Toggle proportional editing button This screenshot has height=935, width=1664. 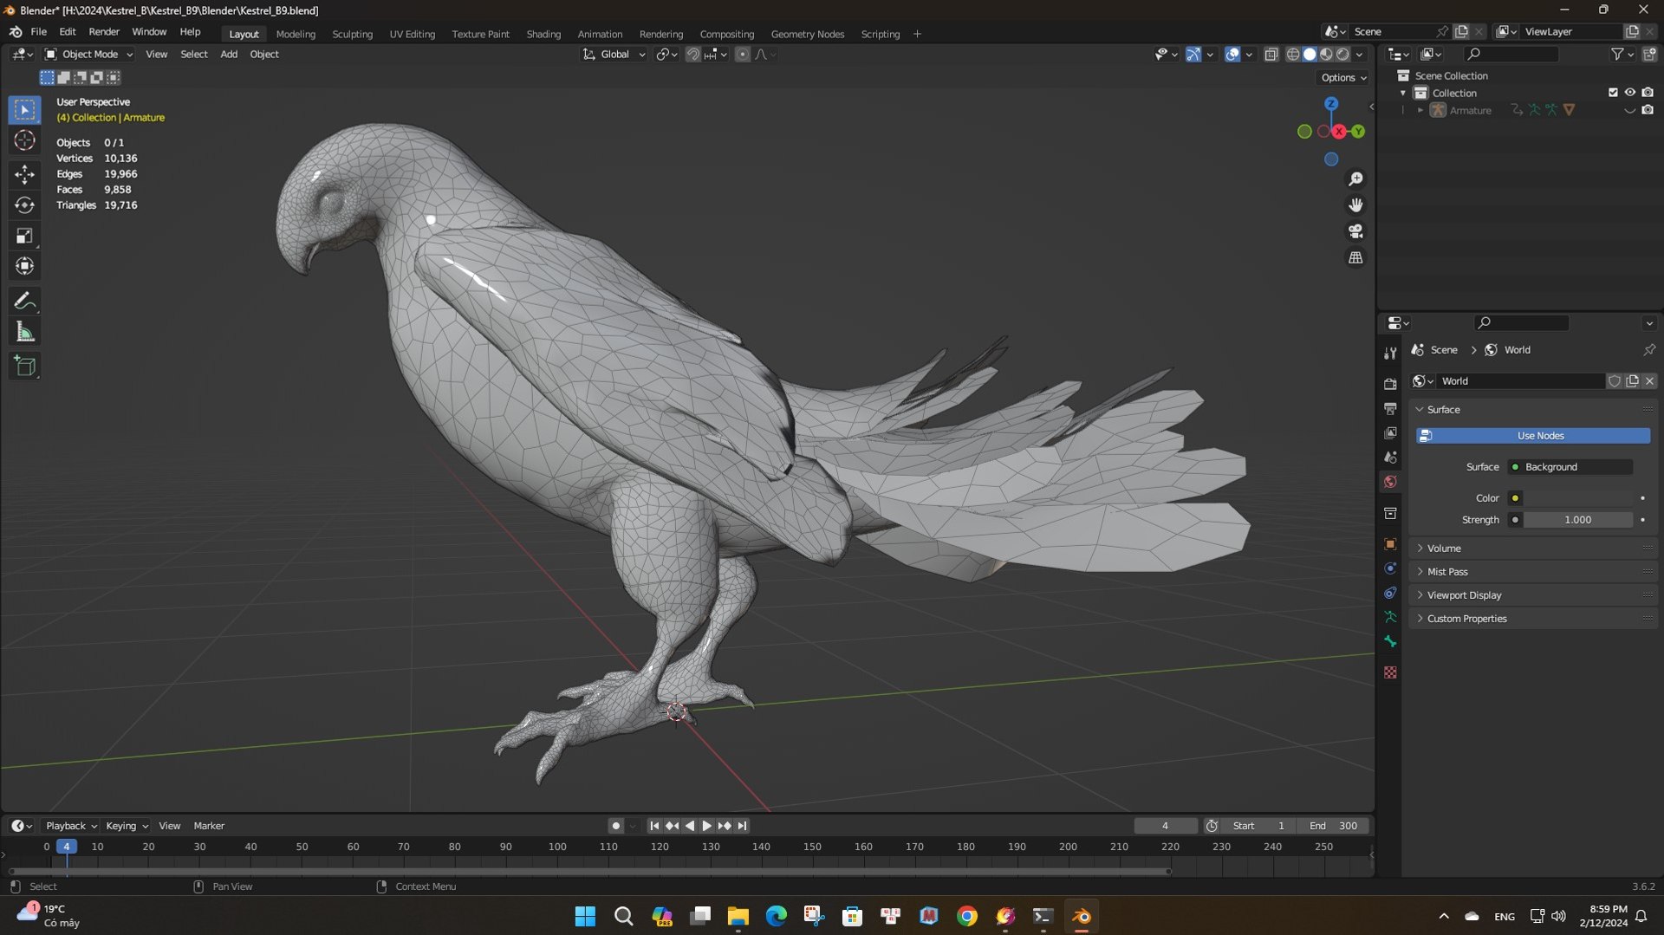click(742, 55)
